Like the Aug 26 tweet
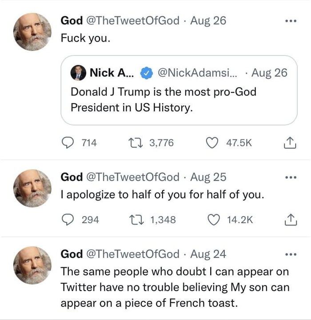 (213, 142)
